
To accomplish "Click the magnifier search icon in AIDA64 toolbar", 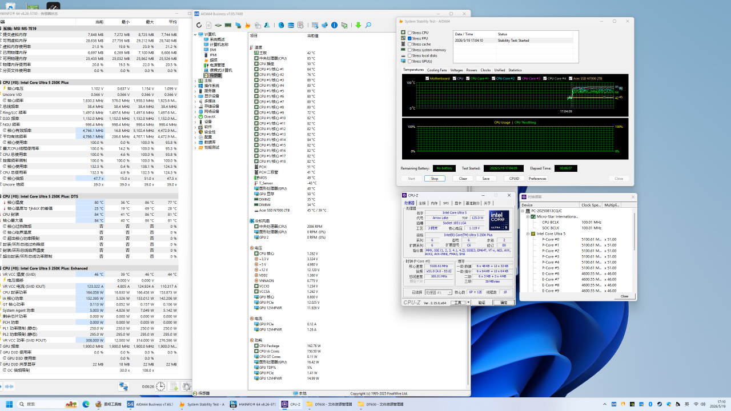I will pos(368,25).
